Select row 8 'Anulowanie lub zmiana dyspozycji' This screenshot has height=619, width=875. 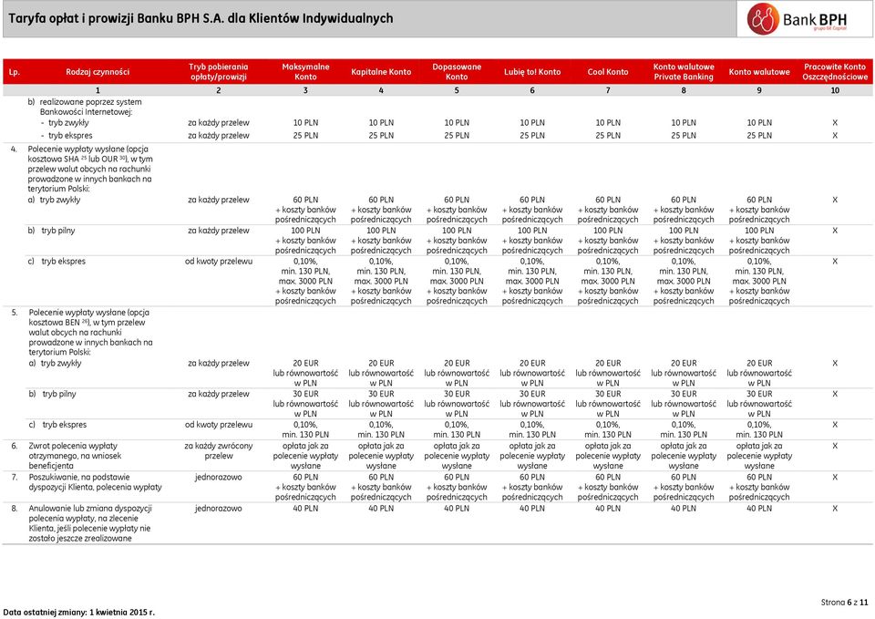[x=90, y=523]
